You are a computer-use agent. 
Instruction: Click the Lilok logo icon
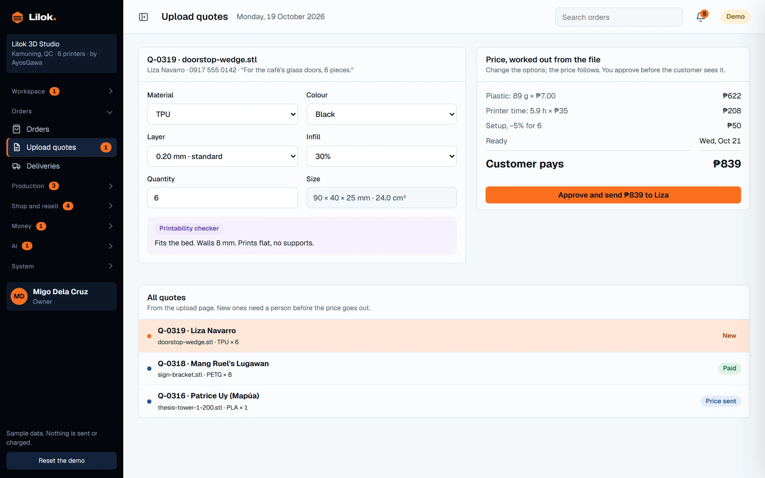pyautogui.click(x=17, y=17)
